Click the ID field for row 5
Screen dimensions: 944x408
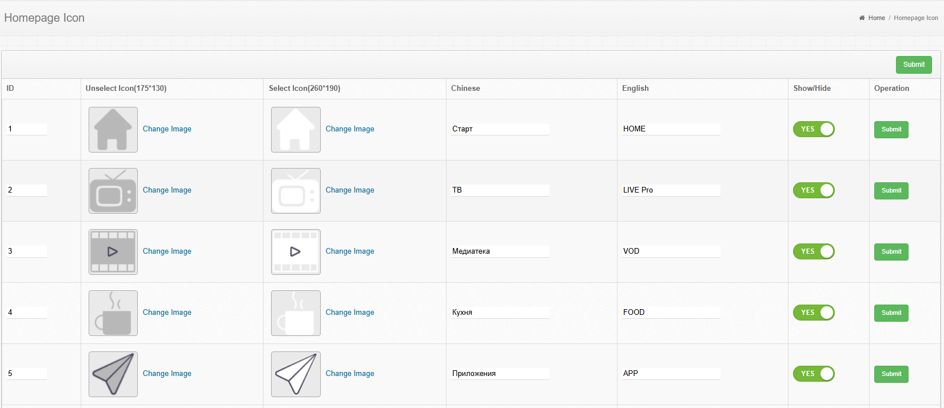point(26,374)
